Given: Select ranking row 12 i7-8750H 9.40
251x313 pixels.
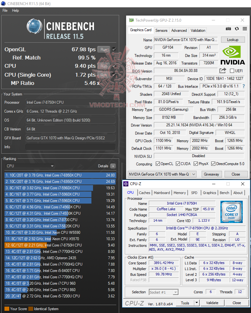Looking at the screenshot, I should coord(60,245).
